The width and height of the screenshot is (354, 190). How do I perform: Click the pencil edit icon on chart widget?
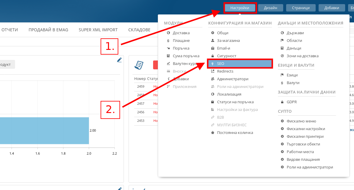(x=119, y=60)
